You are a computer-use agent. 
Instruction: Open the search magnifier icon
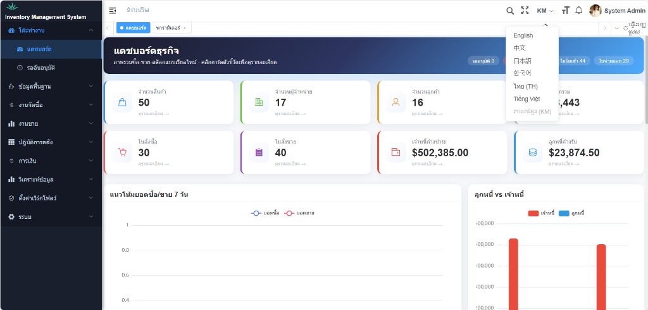coord(510,11)
